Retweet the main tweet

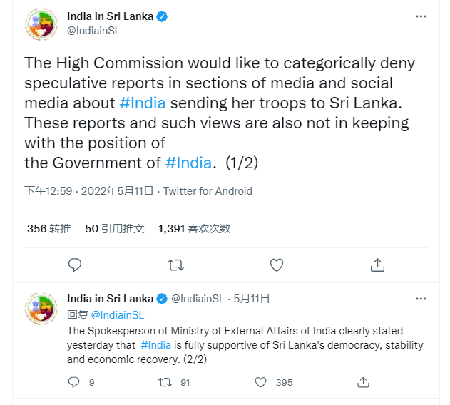(175, 265)
